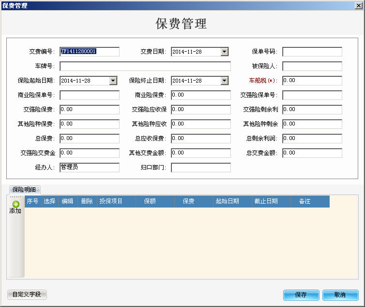The height and width of the screenshot is (307, 365).
Task: Click the 车牌号 input field
Action: [x=145, y=66]
